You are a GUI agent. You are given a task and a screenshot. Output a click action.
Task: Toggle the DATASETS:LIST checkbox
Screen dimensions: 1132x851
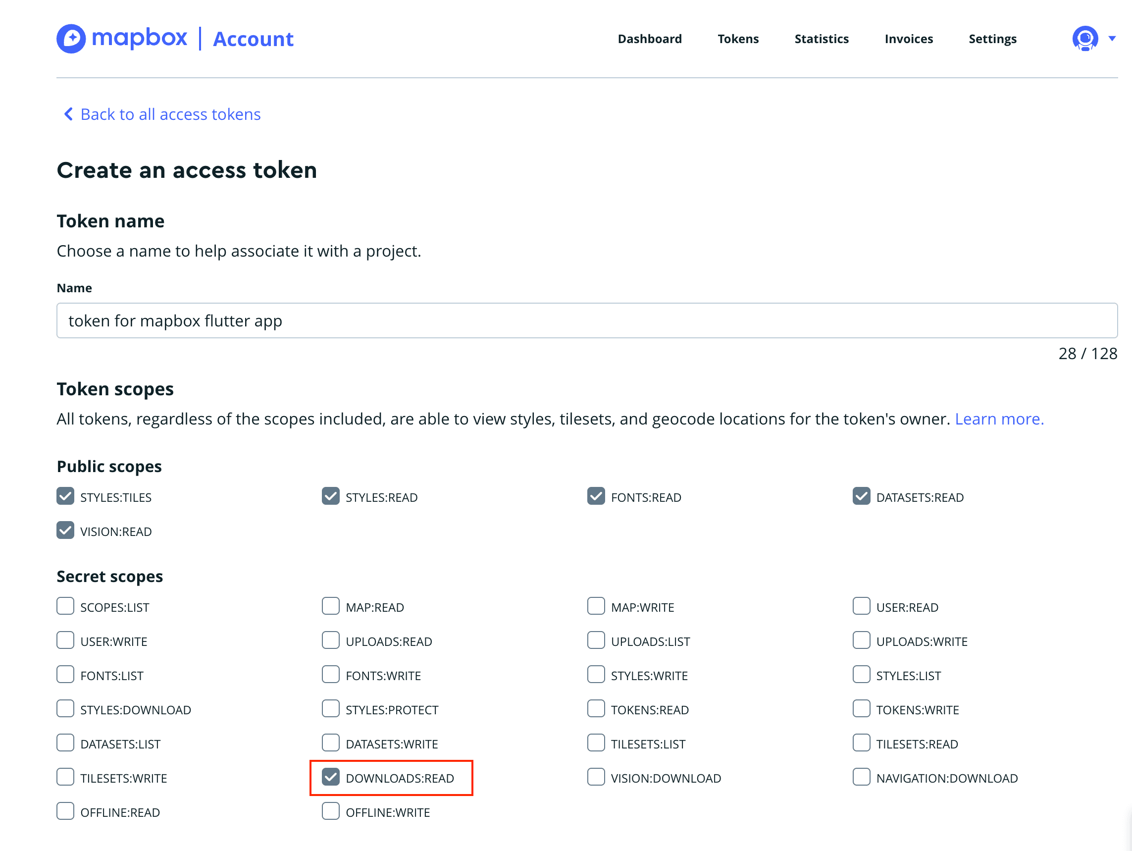click(x=65, y=744)
